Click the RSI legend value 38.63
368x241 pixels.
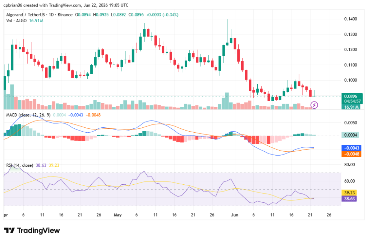[41, 165]
